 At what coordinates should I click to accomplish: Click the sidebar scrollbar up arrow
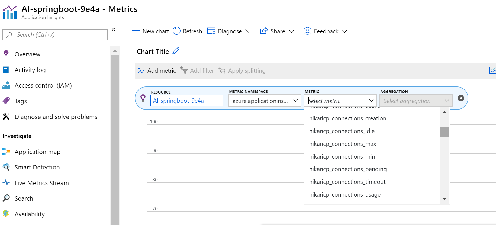115,51
